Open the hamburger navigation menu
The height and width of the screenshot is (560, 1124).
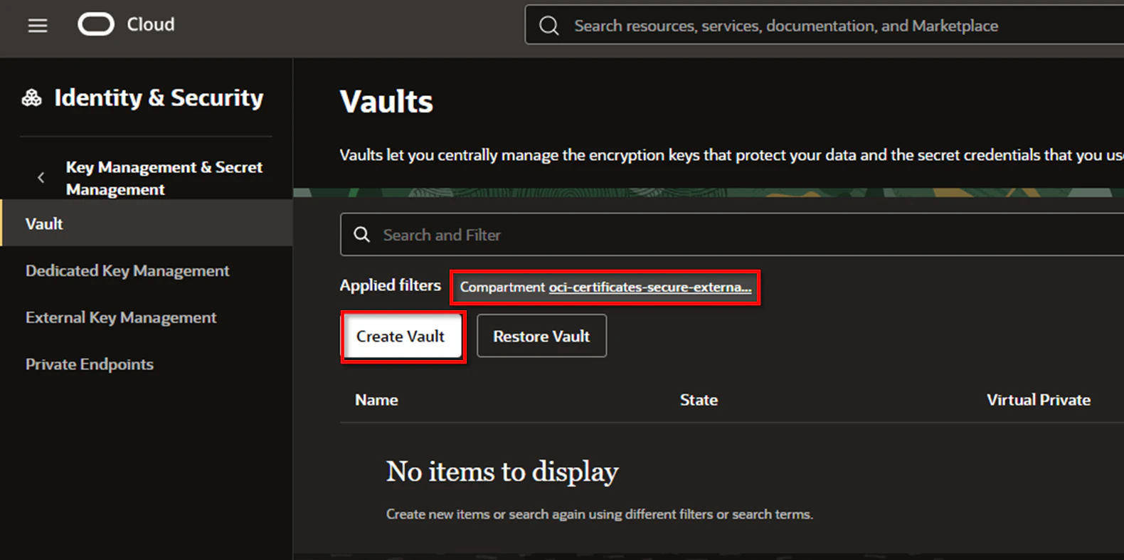[x=38, y=26]
